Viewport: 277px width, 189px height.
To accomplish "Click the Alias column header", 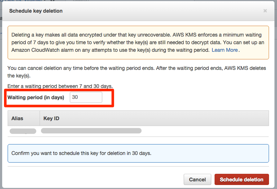I will [x=17, y=118].
